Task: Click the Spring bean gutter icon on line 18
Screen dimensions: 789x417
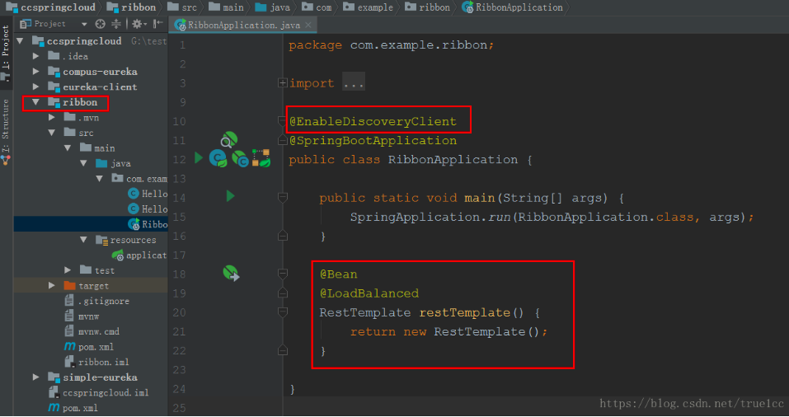Action: (x=231, y=273)
